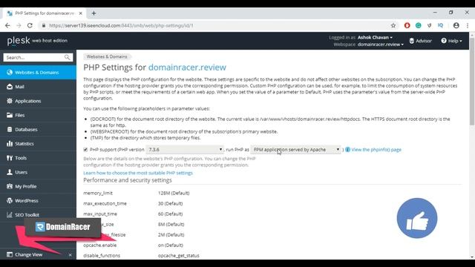Click the domainracer.review heading link

click(x=187, y=67)
